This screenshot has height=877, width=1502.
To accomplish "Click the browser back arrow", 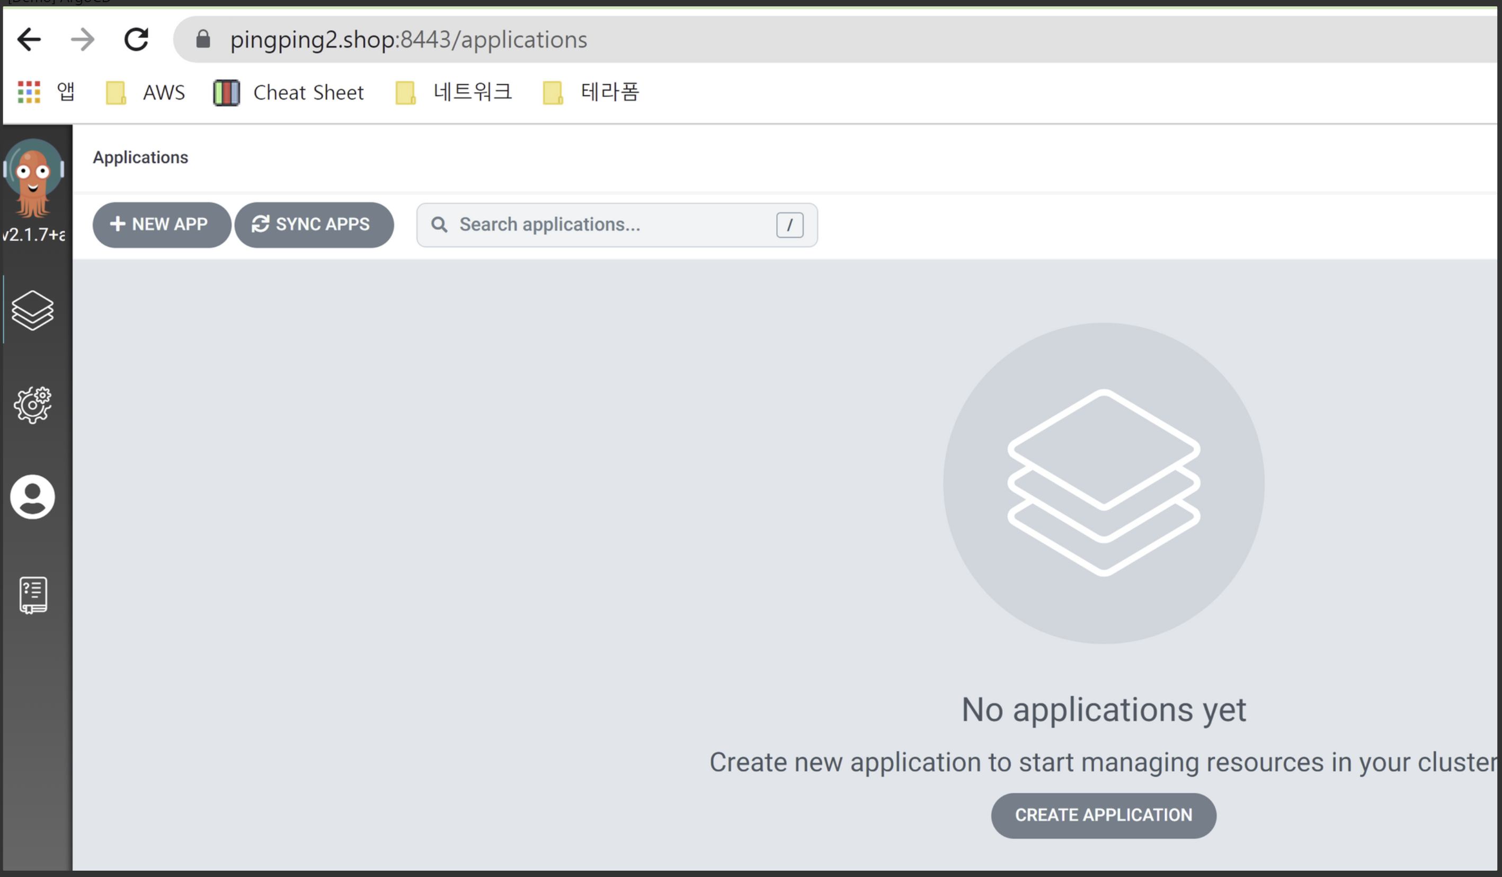I will click(x=29, y=40).
